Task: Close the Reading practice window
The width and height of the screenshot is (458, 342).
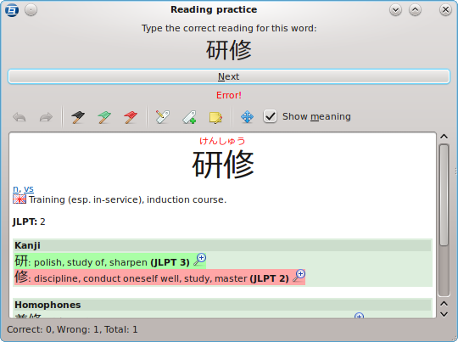Action: pos(445,10)
